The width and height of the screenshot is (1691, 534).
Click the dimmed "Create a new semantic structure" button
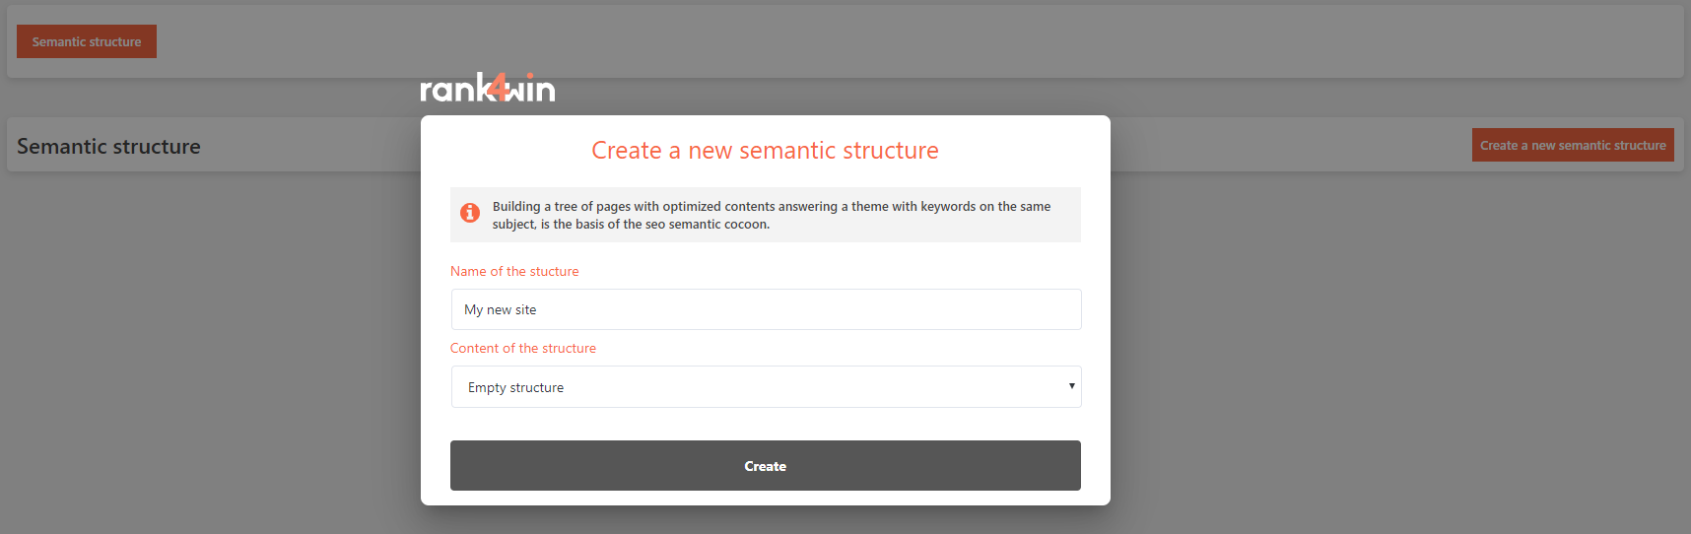pos(1572,145)
